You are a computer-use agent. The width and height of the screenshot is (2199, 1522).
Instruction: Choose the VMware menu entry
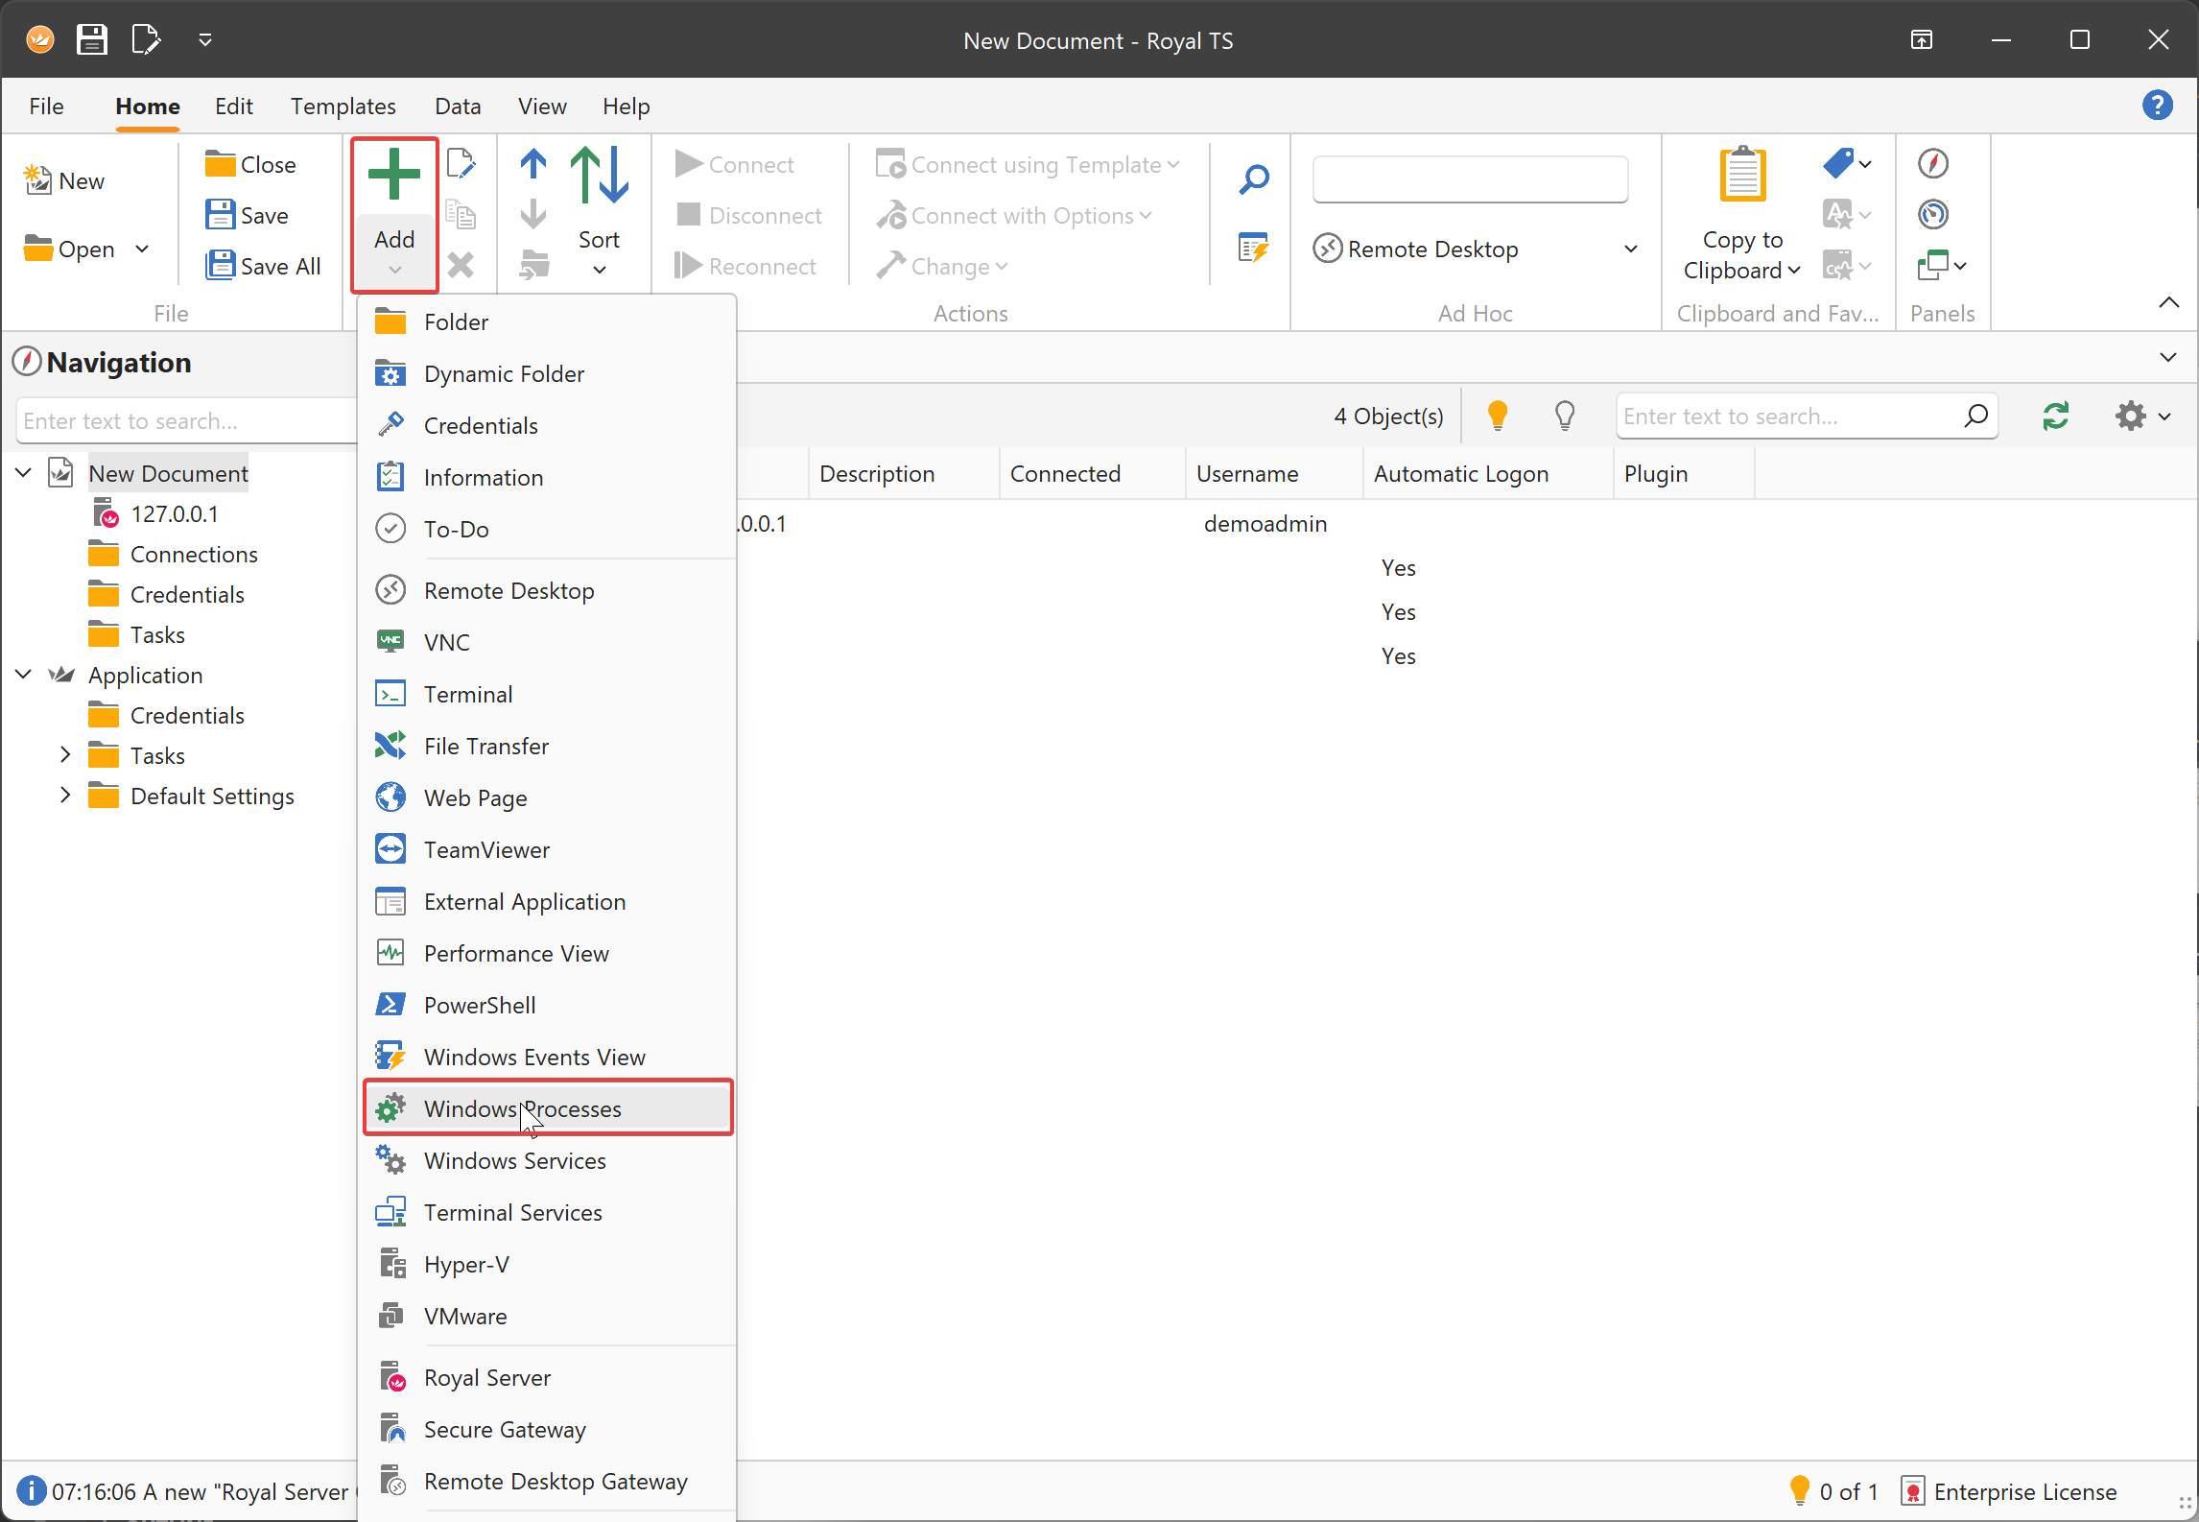(x=548, y=1316)
